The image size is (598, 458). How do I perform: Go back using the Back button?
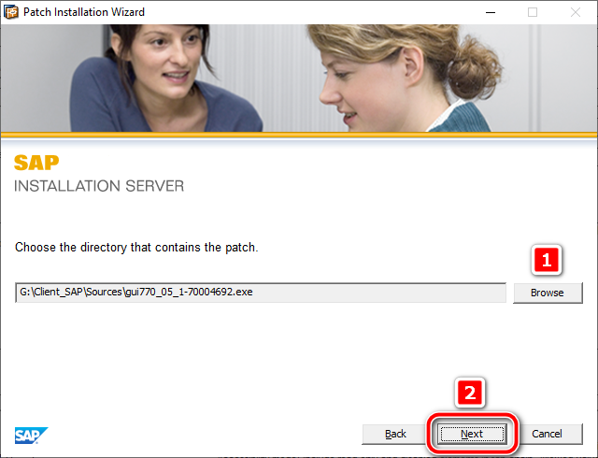coord(395,434)
